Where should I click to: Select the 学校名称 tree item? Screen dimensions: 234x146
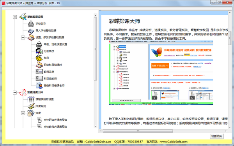pyautogui.click(x=41, y=24)
